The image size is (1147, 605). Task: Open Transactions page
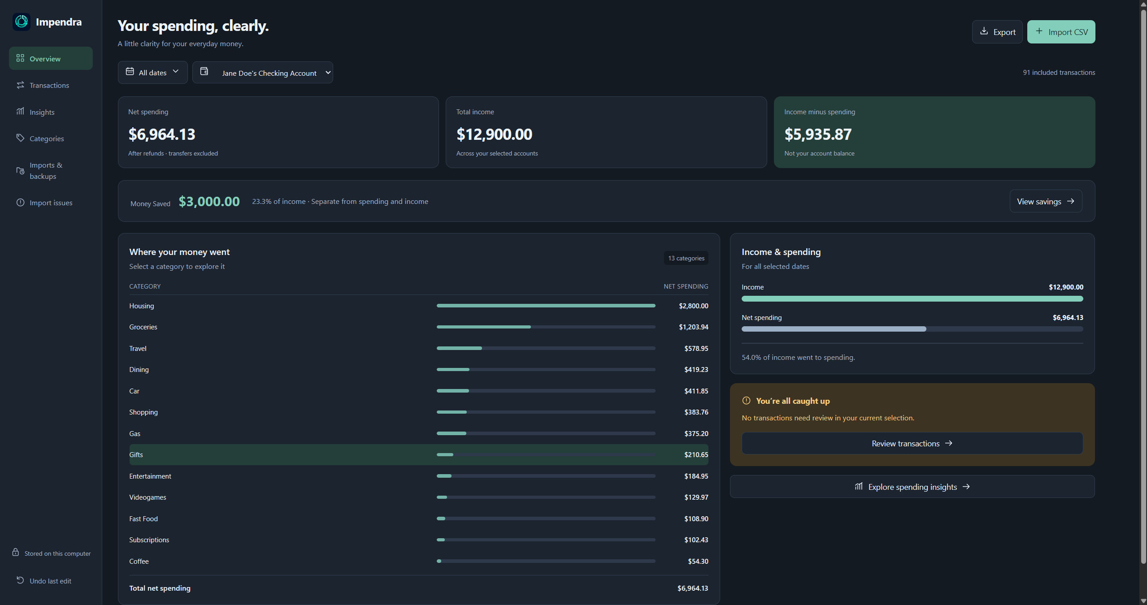(51, 85)
